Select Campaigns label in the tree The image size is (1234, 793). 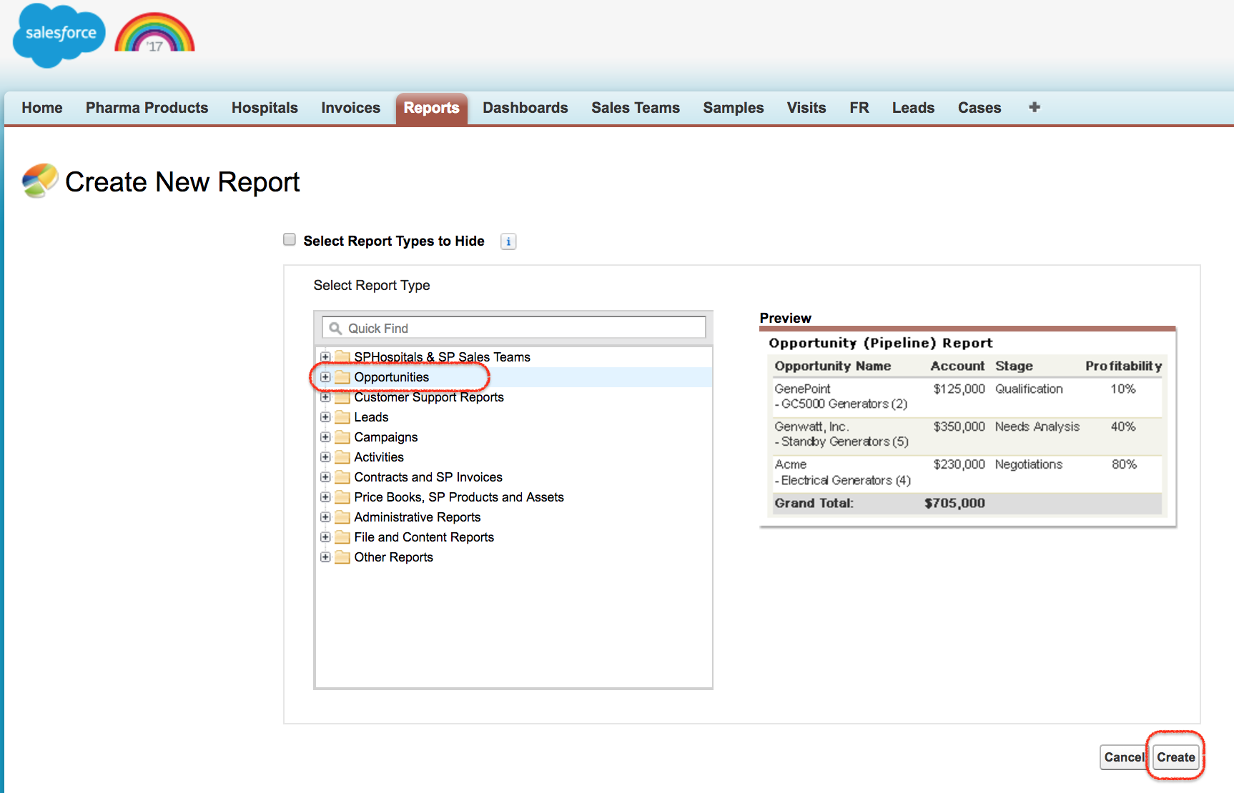(x=386, y=437)
